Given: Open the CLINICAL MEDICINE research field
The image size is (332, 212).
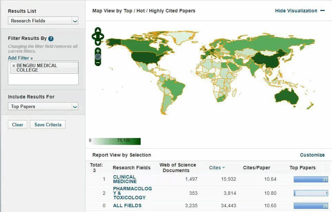Looking at the screenshot, I should [125, 179].
